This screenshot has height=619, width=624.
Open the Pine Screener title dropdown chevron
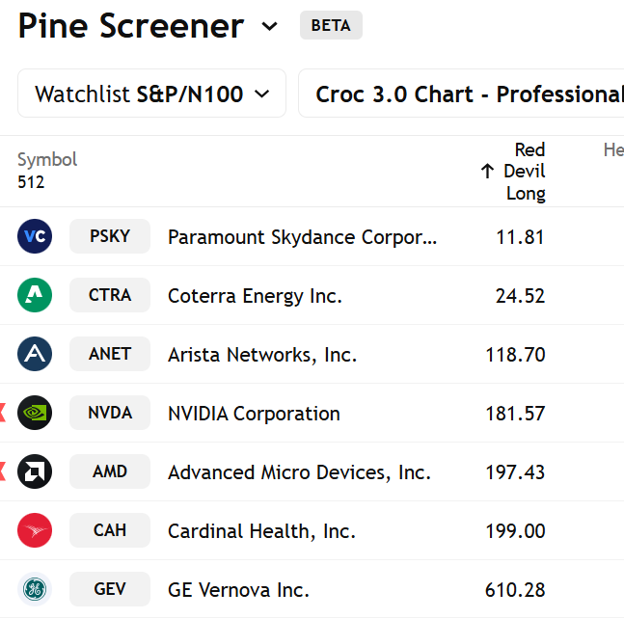click(270, 26)
